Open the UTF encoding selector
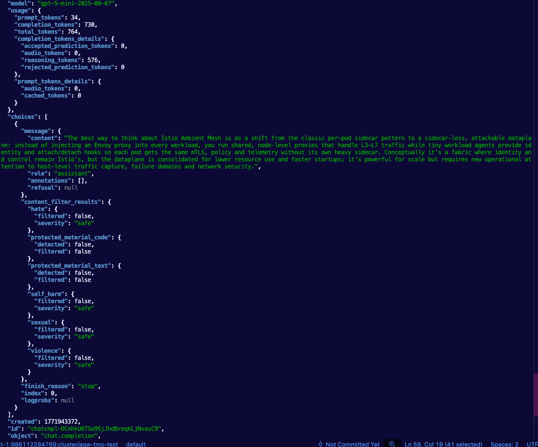Image resolution: width=538 pixels, height=447 pixels. [532, 444]
